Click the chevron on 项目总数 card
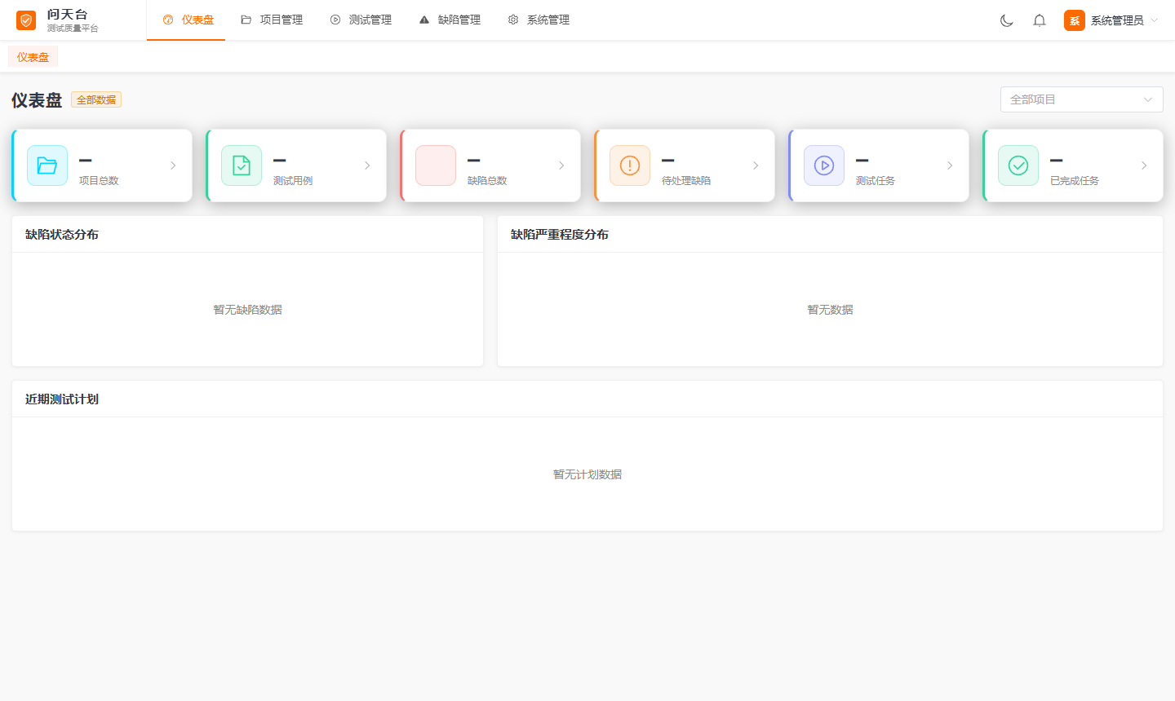The width and height of the screenshot is (1175, 701). pyautogui.click(x=173, y=165)
